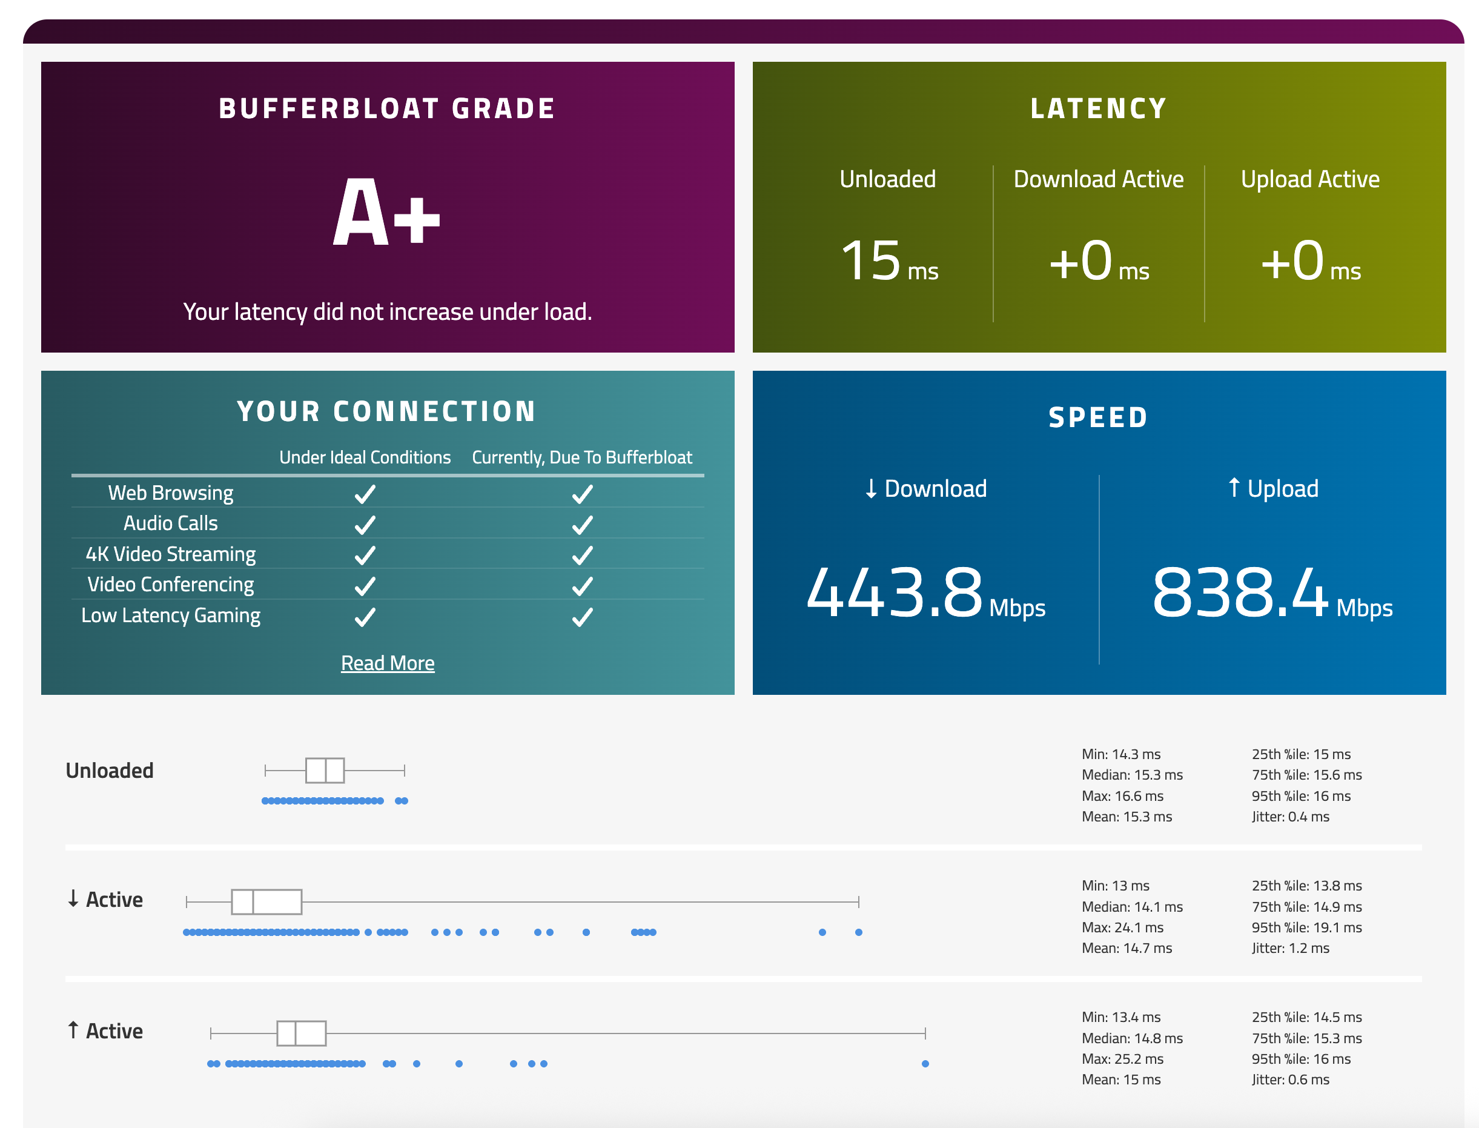Screen dimensions: 1479x1128
Task: Click the Low Latency Gaming row label
Action: pyautogui.click(x=171, y=615)
